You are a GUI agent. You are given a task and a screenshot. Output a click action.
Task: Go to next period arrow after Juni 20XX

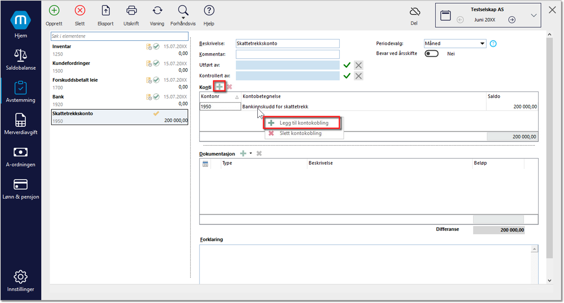(x=512, y=20)
